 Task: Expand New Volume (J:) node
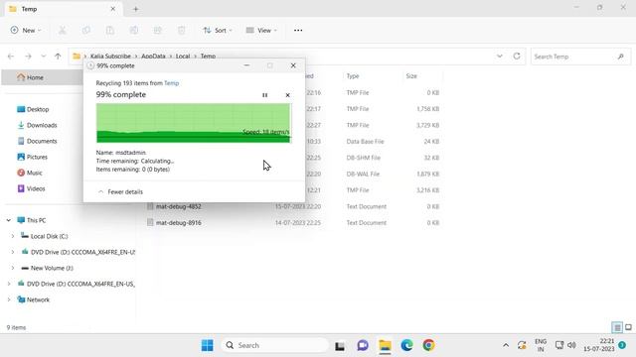pos(13,268)
